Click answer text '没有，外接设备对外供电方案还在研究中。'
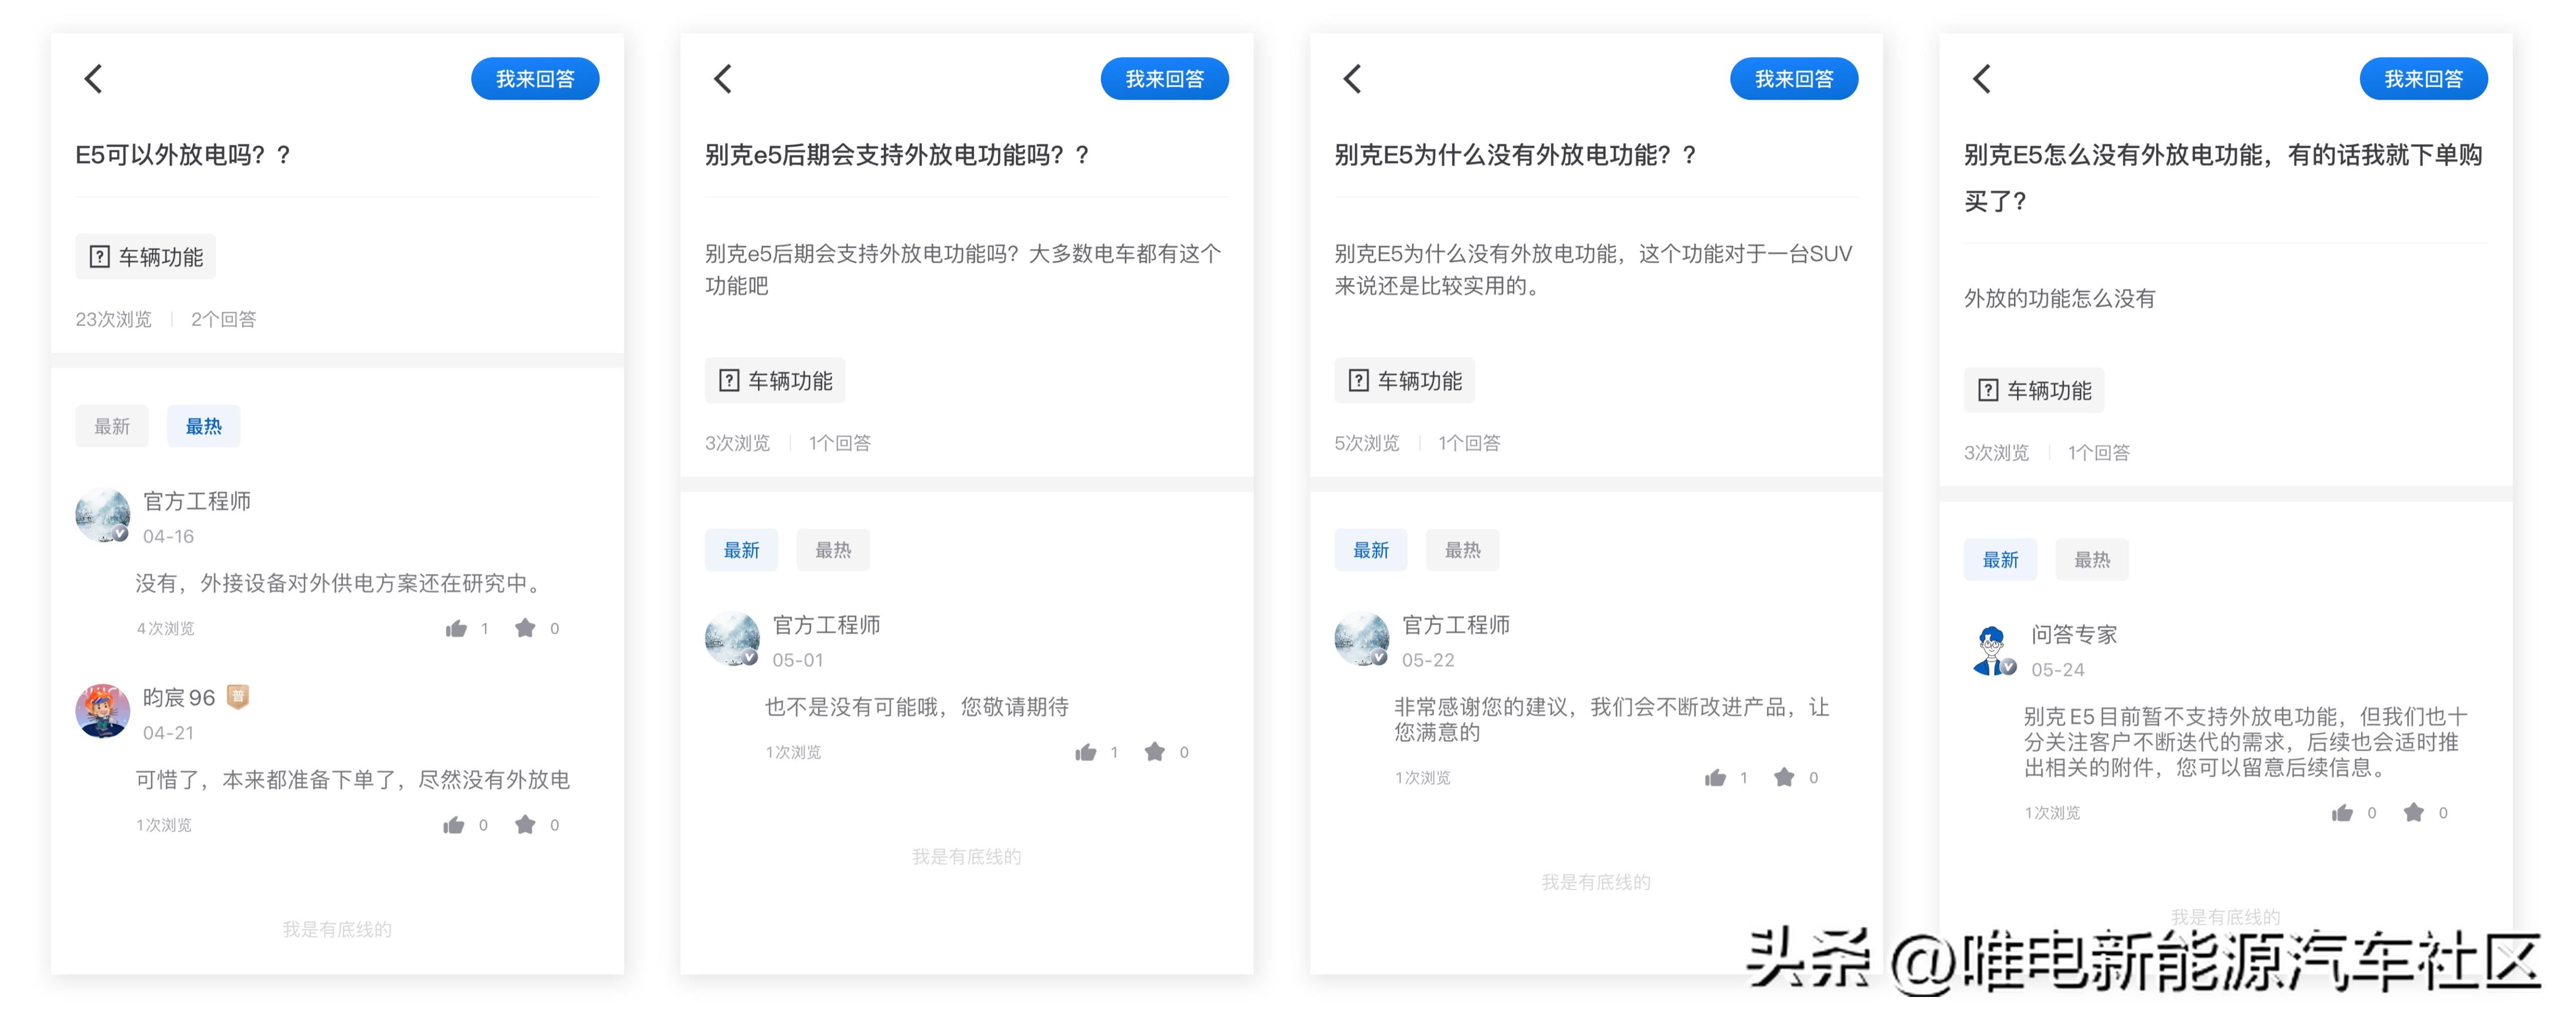This screenshot has width=2576, height=1023. pyautogui.click(x=341, y=584)
